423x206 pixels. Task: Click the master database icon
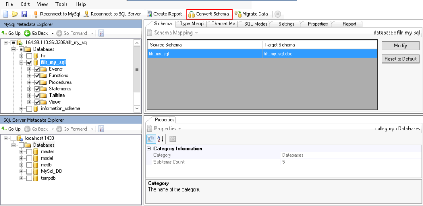(36, 151)
